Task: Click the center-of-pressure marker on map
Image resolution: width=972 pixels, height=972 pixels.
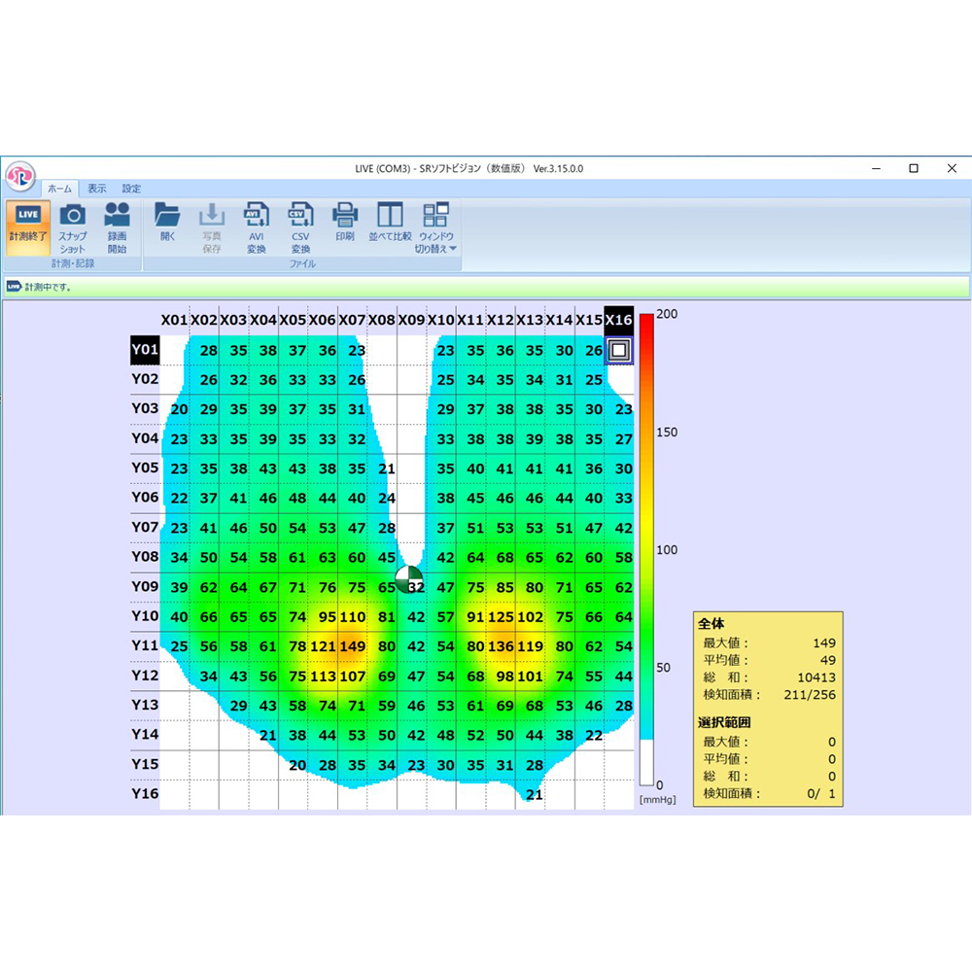Action: coord(409,580)
